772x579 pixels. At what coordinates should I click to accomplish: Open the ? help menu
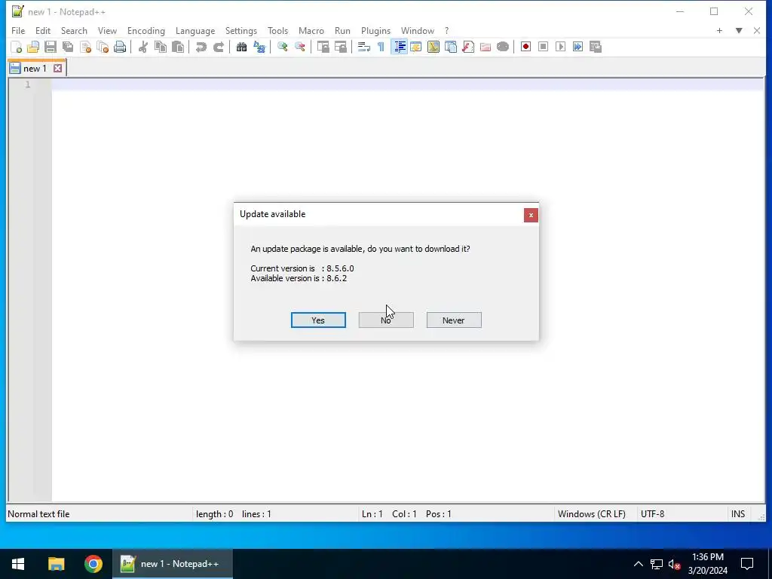[446, 30]
